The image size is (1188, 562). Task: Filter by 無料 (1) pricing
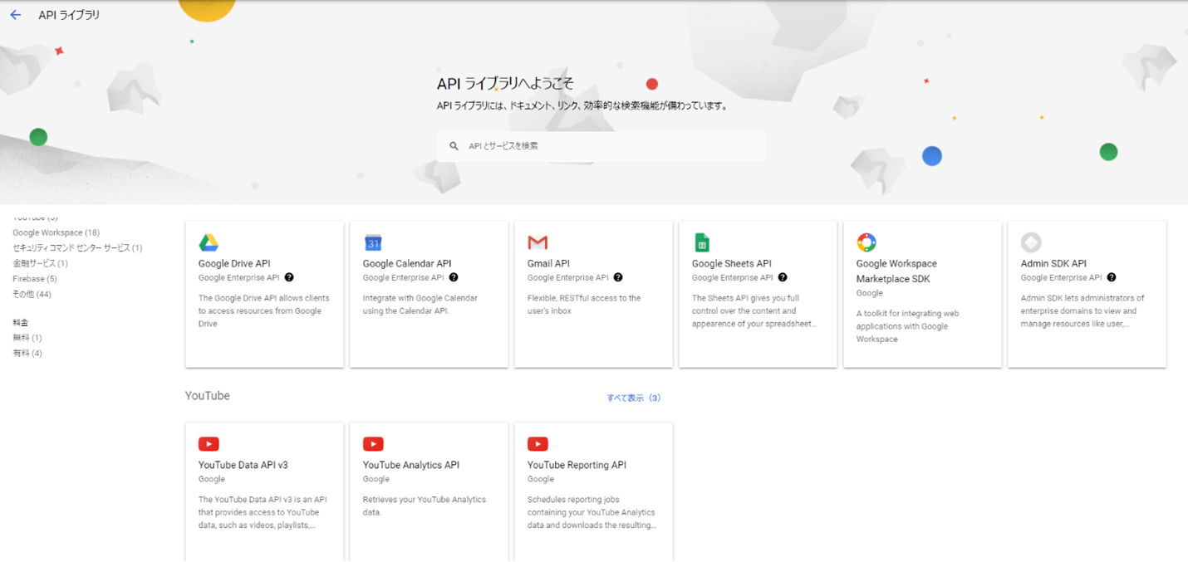27,338
